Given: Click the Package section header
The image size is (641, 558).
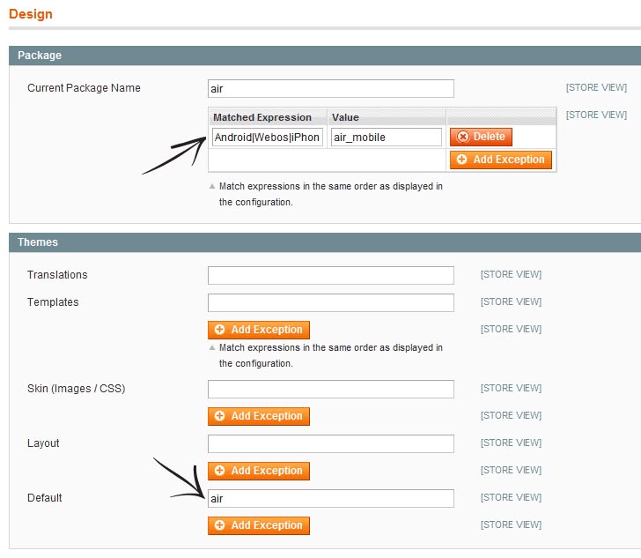Looking at the screenshot, I should (x=325, y=56).
